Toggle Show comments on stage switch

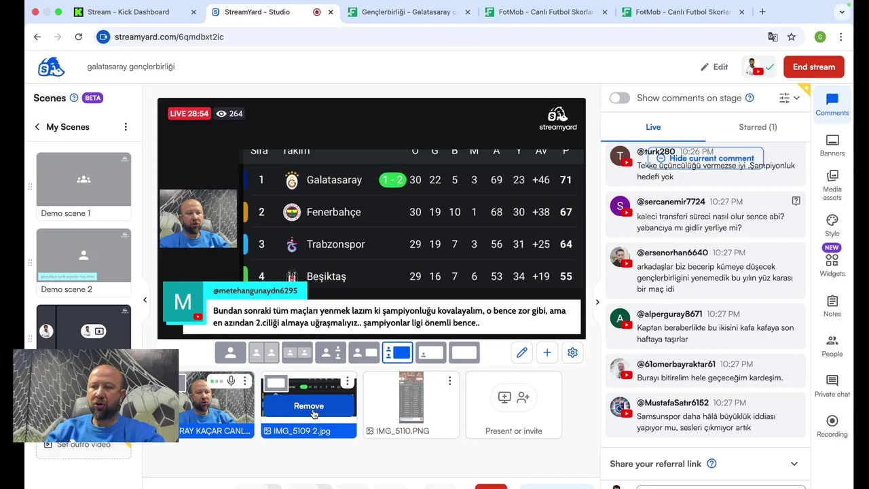pyautogui.click(x=619, y=98)
